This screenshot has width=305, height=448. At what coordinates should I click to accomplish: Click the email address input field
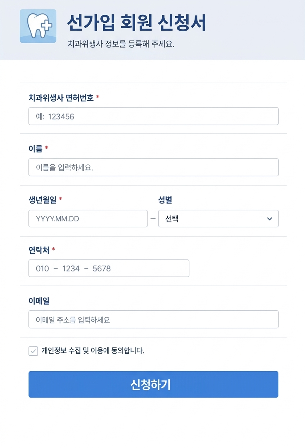pos(153,319)
